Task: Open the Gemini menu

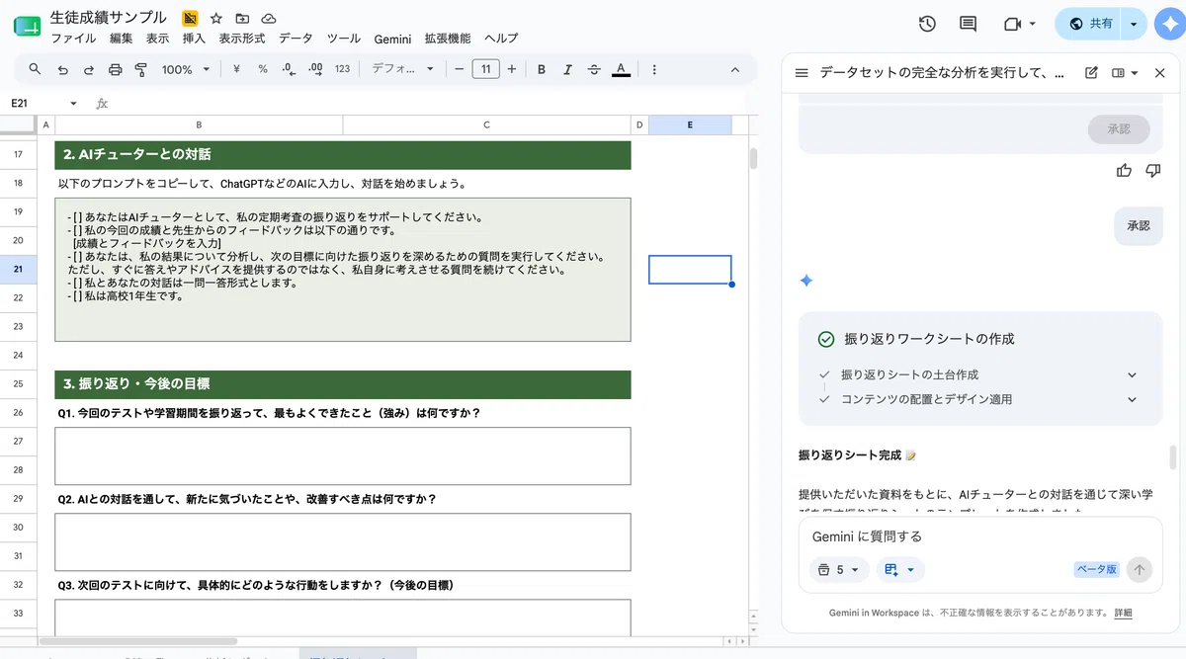Action: pyautogui.click(x=392, y=39)
